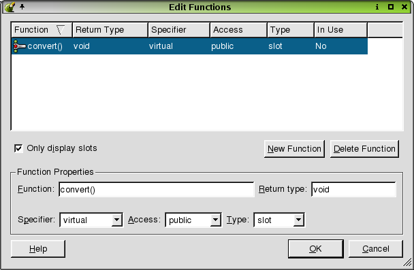Click the Qt Designer icon in title bar

point(10,7)
